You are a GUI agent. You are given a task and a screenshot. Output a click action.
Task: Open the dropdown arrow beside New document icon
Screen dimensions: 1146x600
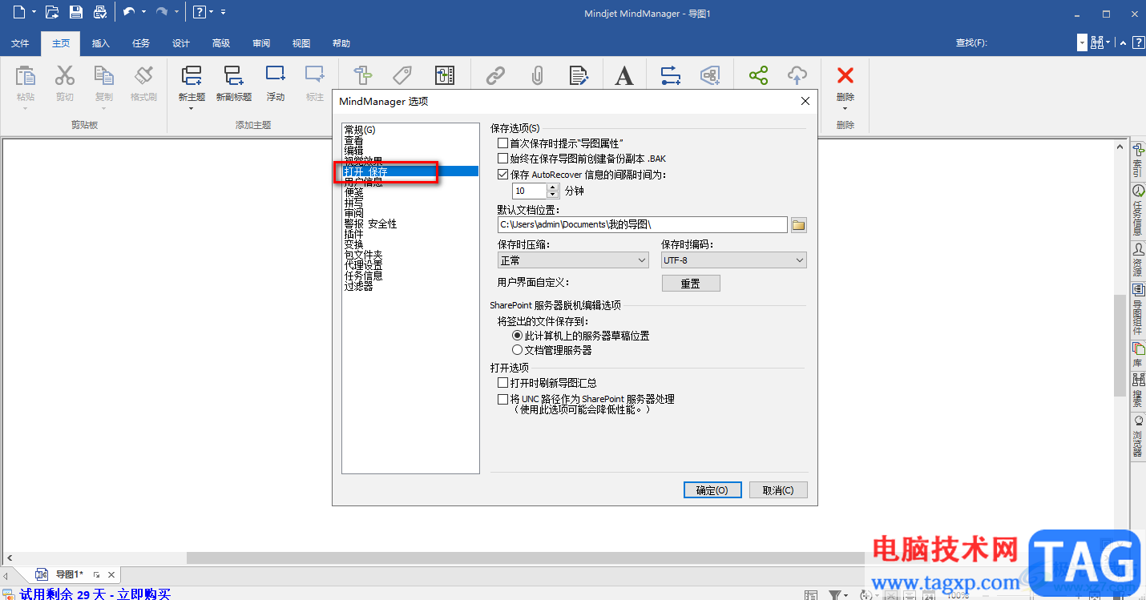pyautogui.click(x=34, y=12)
